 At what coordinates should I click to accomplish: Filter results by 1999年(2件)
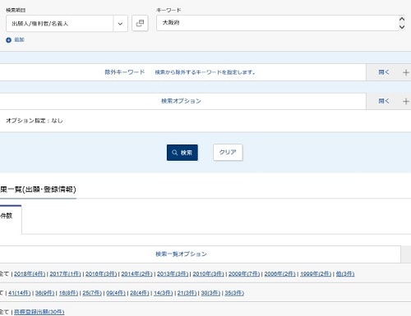[x=316, y=274]
